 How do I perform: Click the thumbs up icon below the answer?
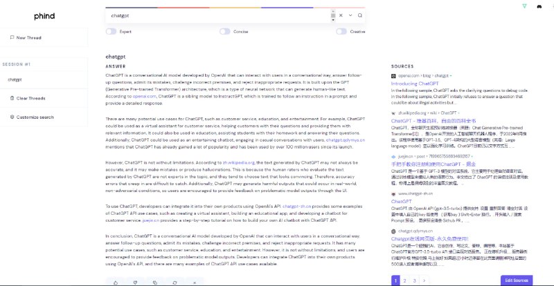point(116,282)
